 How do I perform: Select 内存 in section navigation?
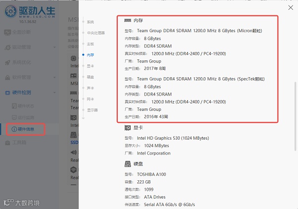[x=90, y=55]
